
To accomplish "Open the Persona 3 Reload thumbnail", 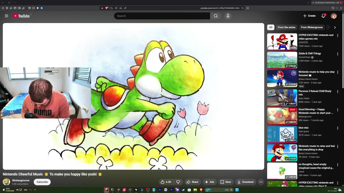I will pos(282,98).
